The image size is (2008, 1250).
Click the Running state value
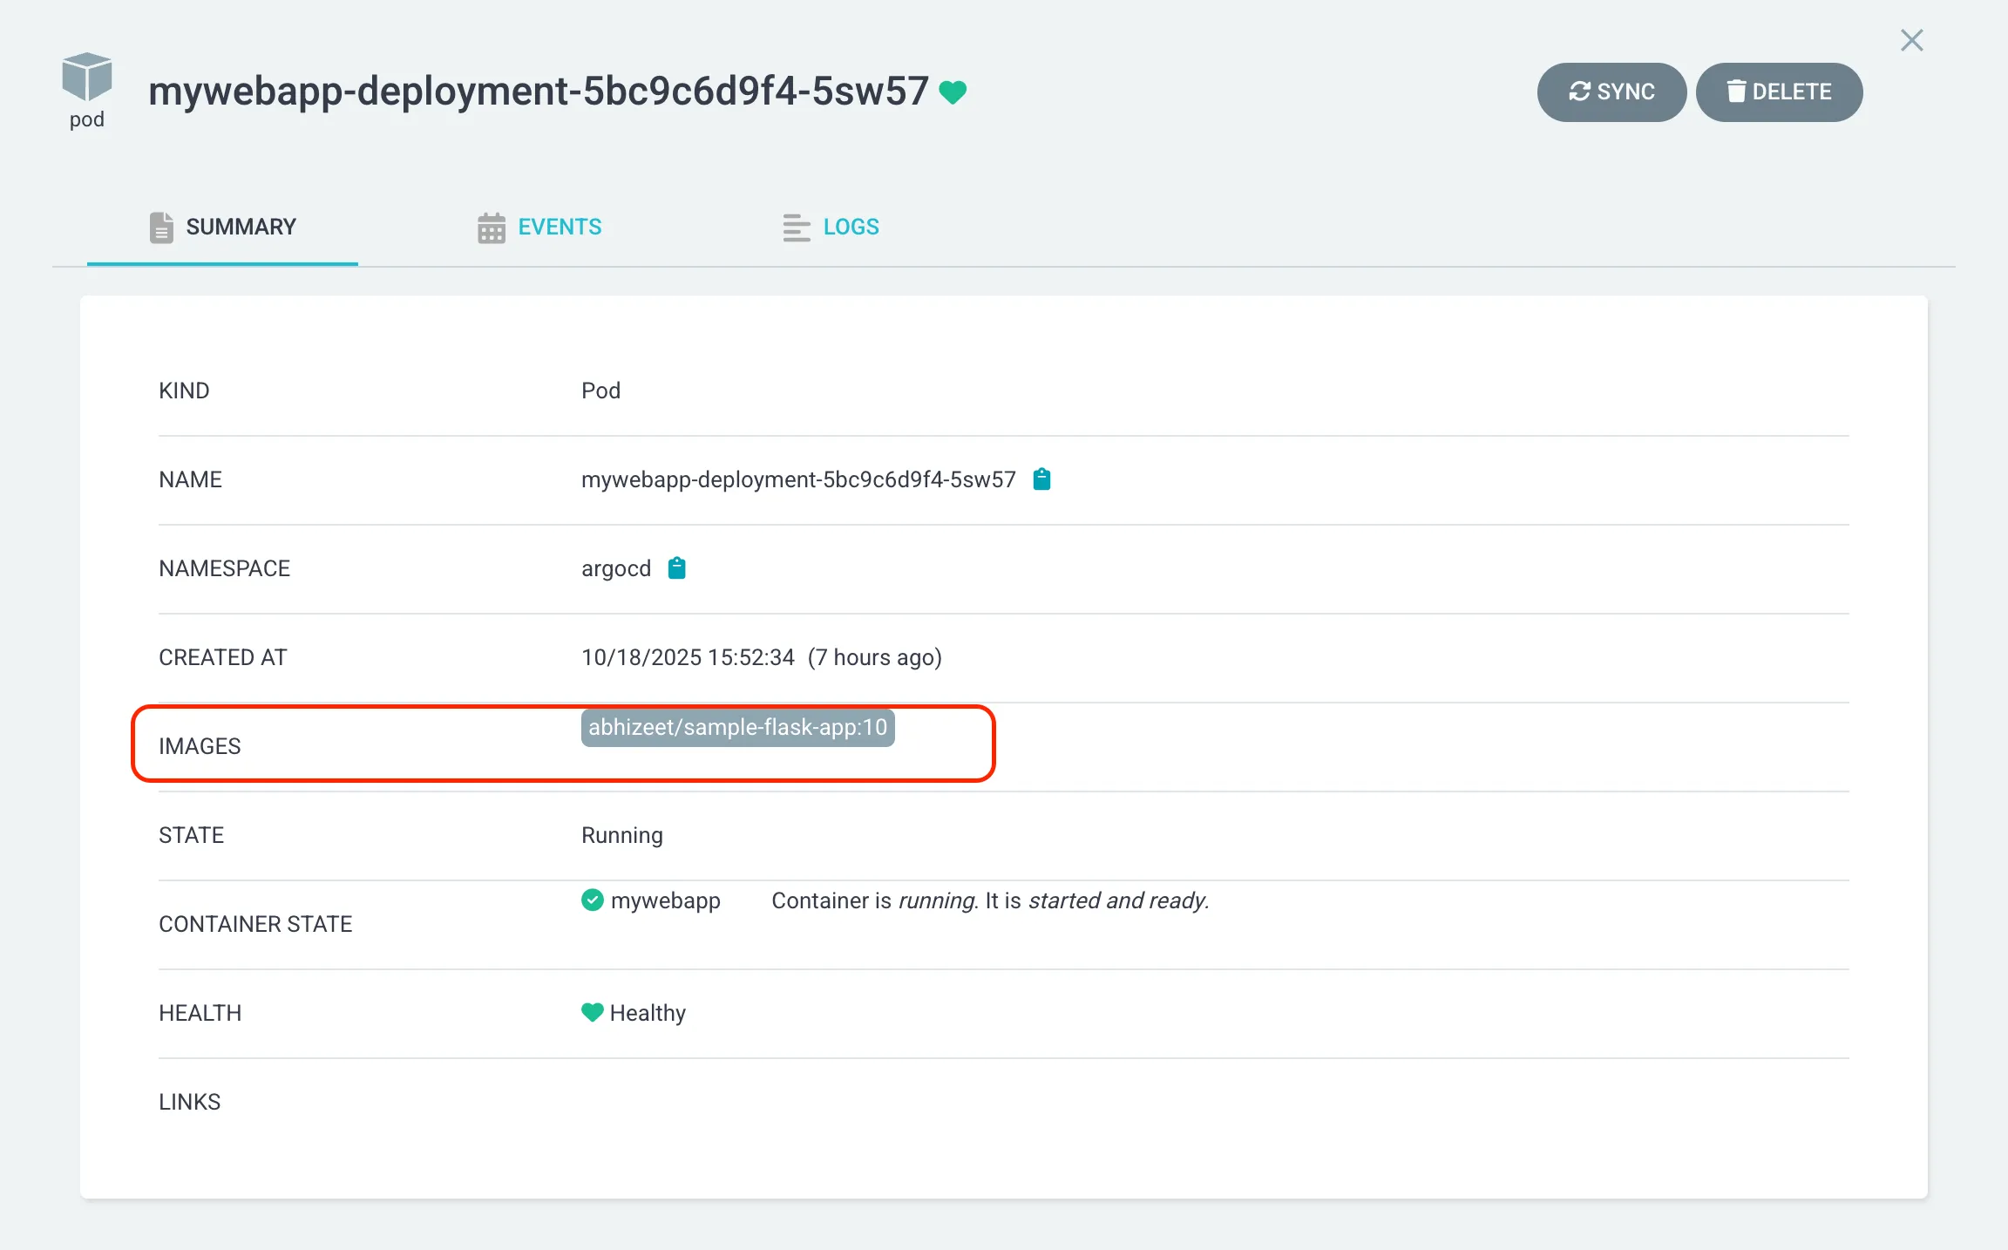(621, 834)
